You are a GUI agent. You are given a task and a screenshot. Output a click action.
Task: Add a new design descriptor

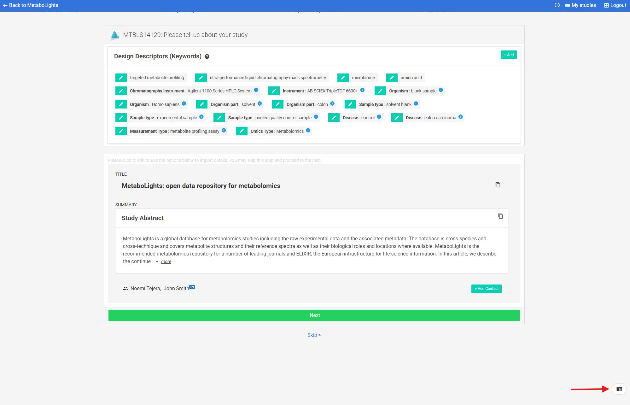[508, 55]
